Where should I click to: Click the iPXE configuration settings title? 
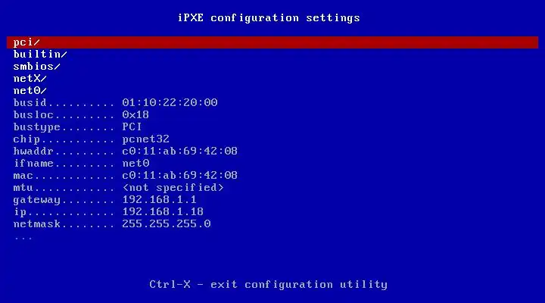[x=269, y=18]
